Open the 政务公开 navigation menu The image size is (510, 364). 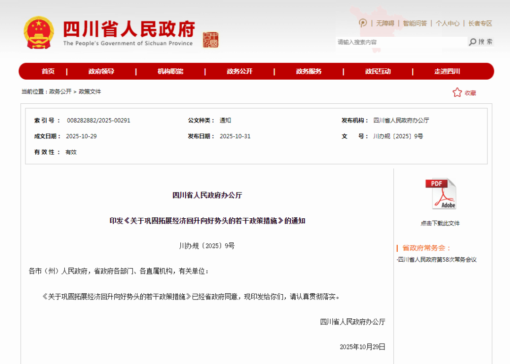pos(239,71)
